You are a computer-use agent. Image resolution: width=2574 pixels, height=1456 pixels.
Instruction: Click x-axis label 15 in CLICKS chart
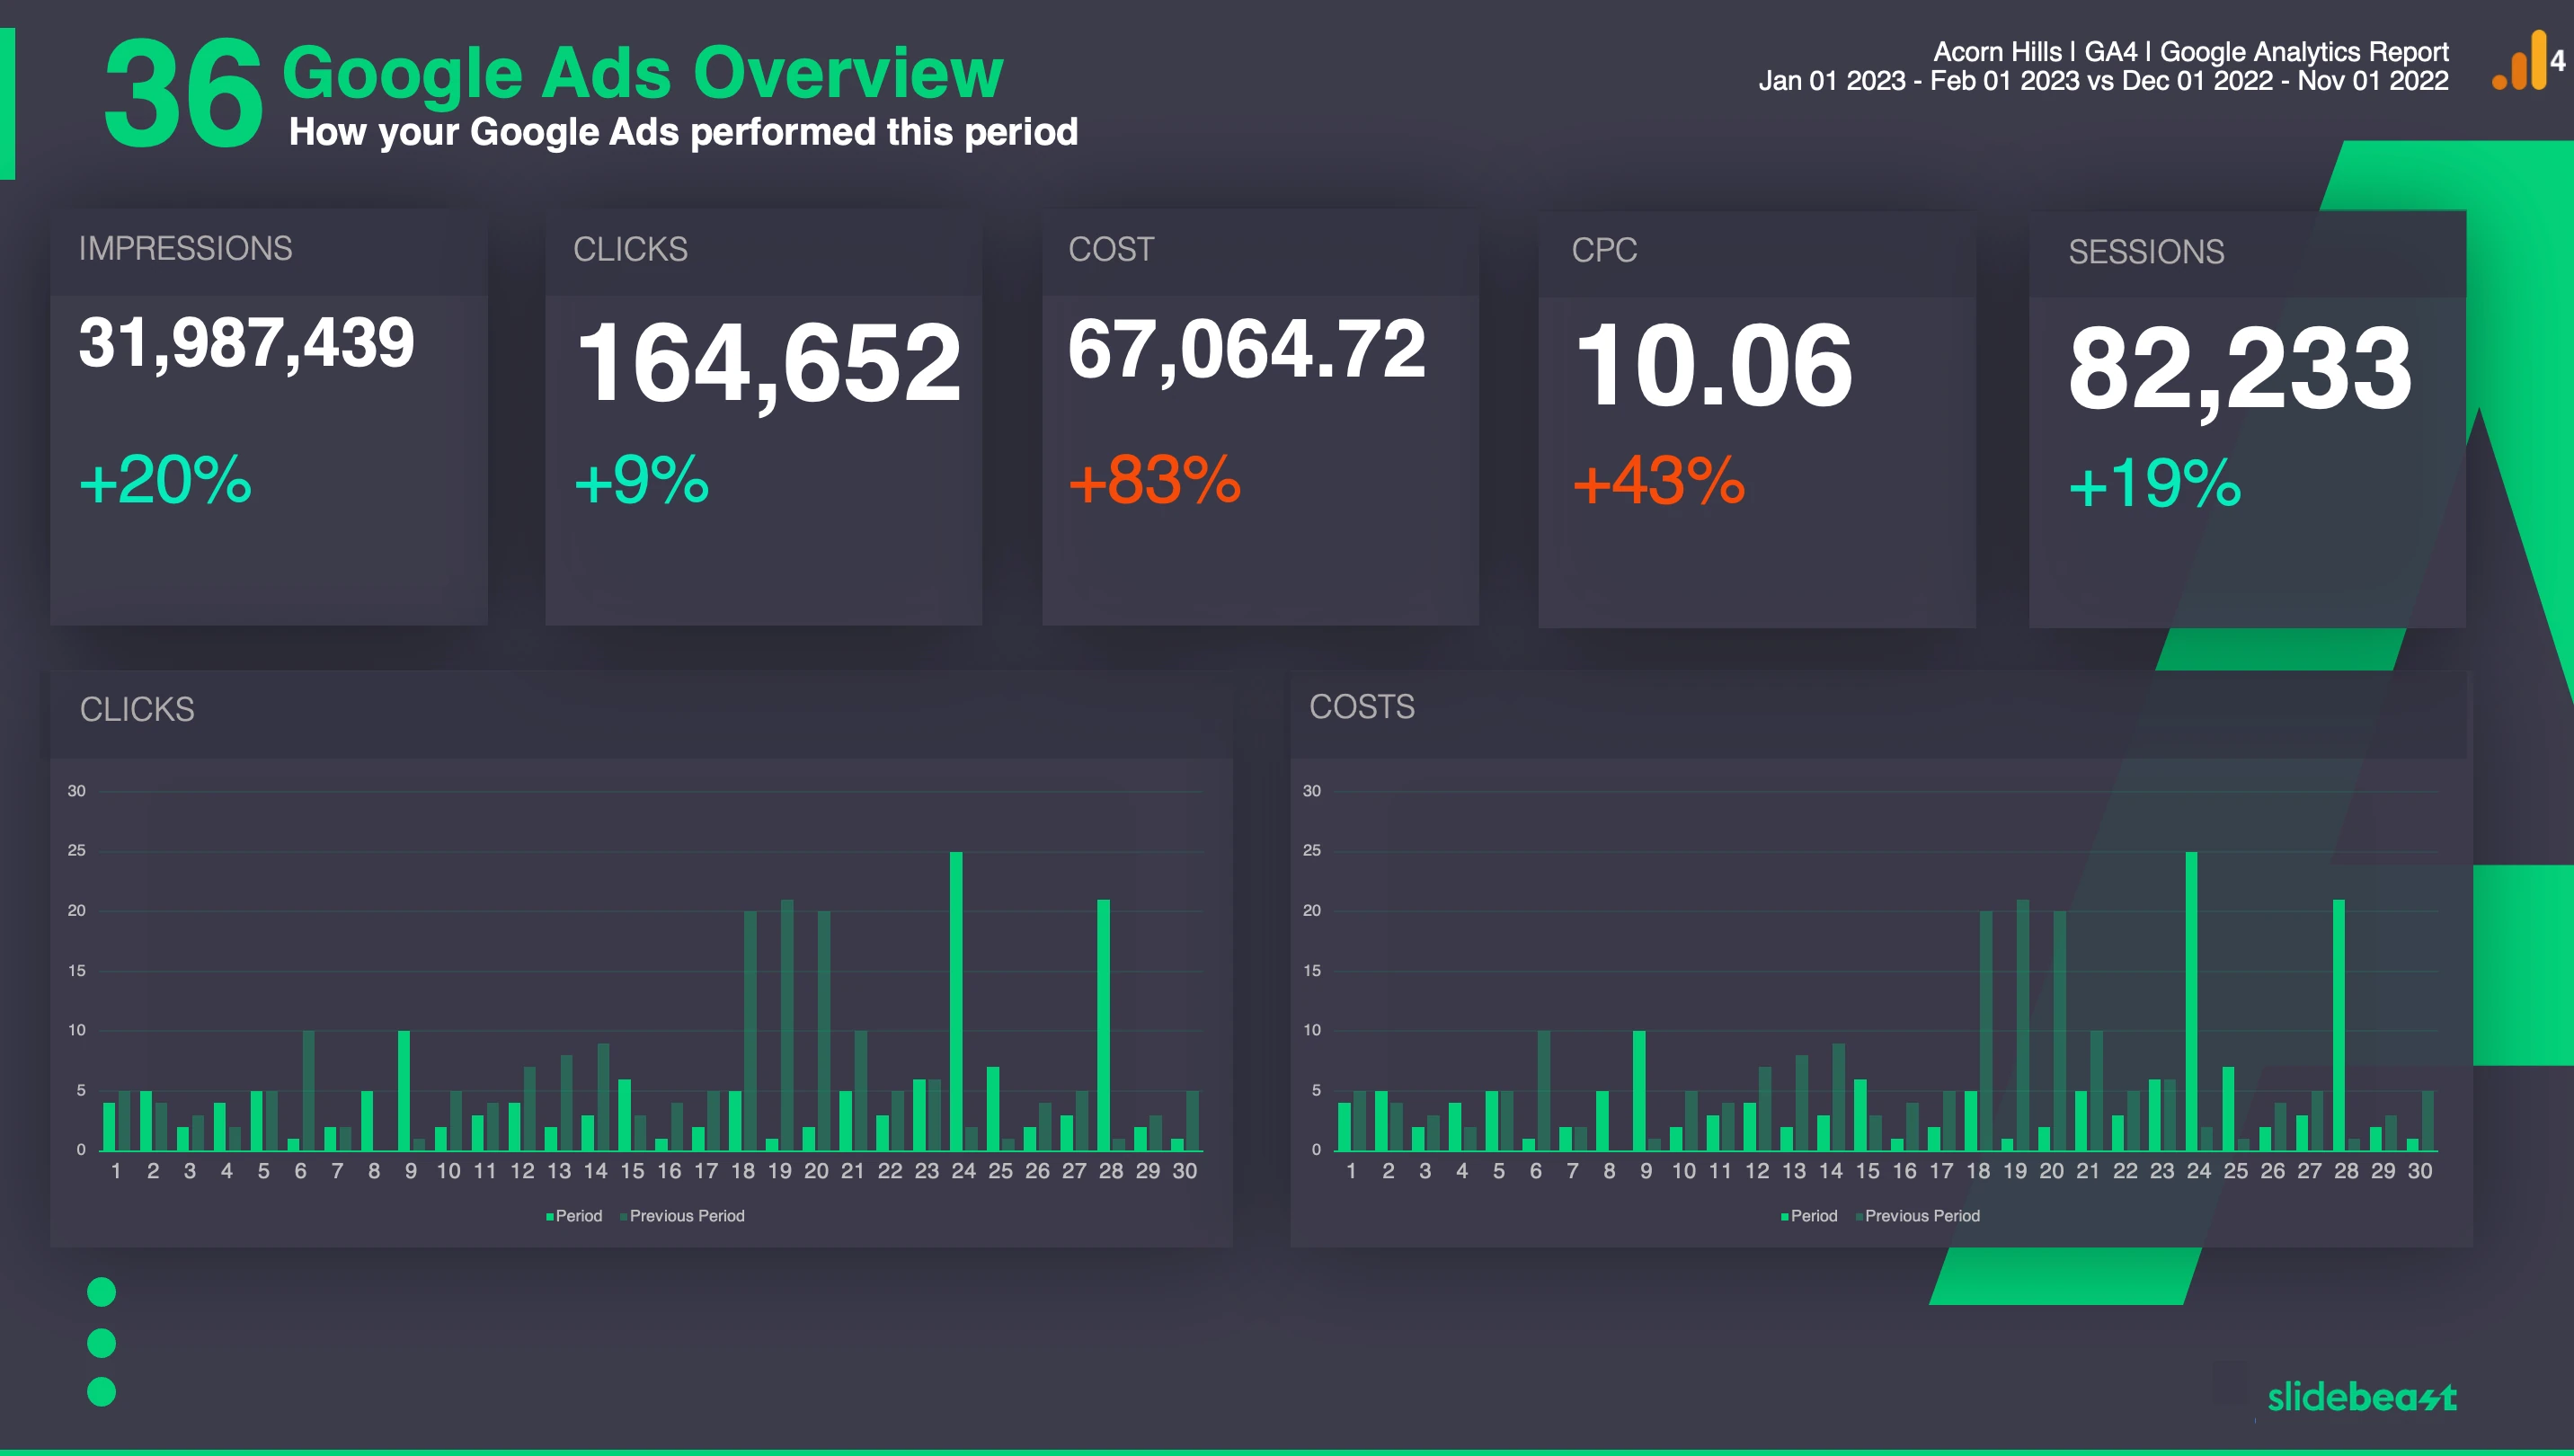(632, 1171)
